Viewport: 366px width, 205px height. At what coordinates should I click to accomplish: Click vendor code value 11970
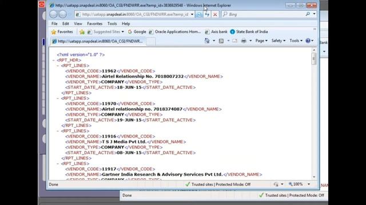coord(109,104)
